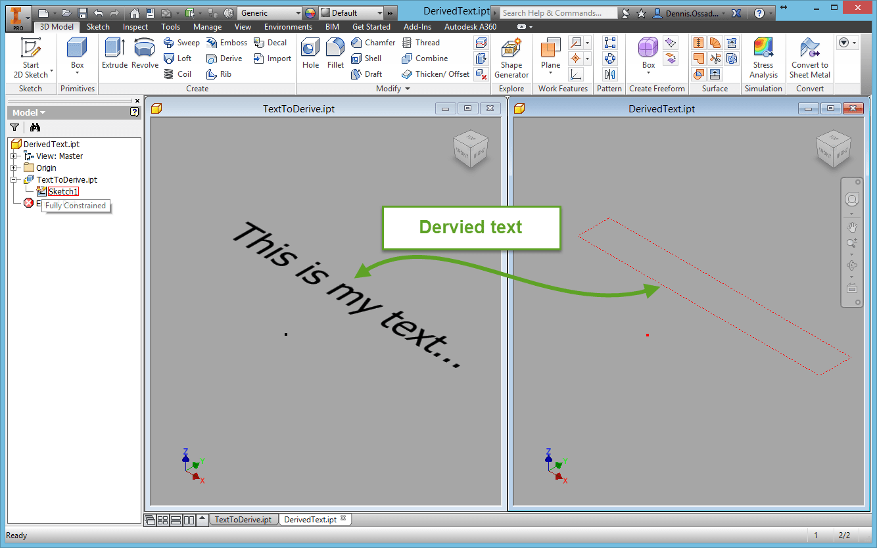Switch to the Sketch ribbon tab
Screen dimensions: 877x548
pyautogui.click(x=97, y=27)
